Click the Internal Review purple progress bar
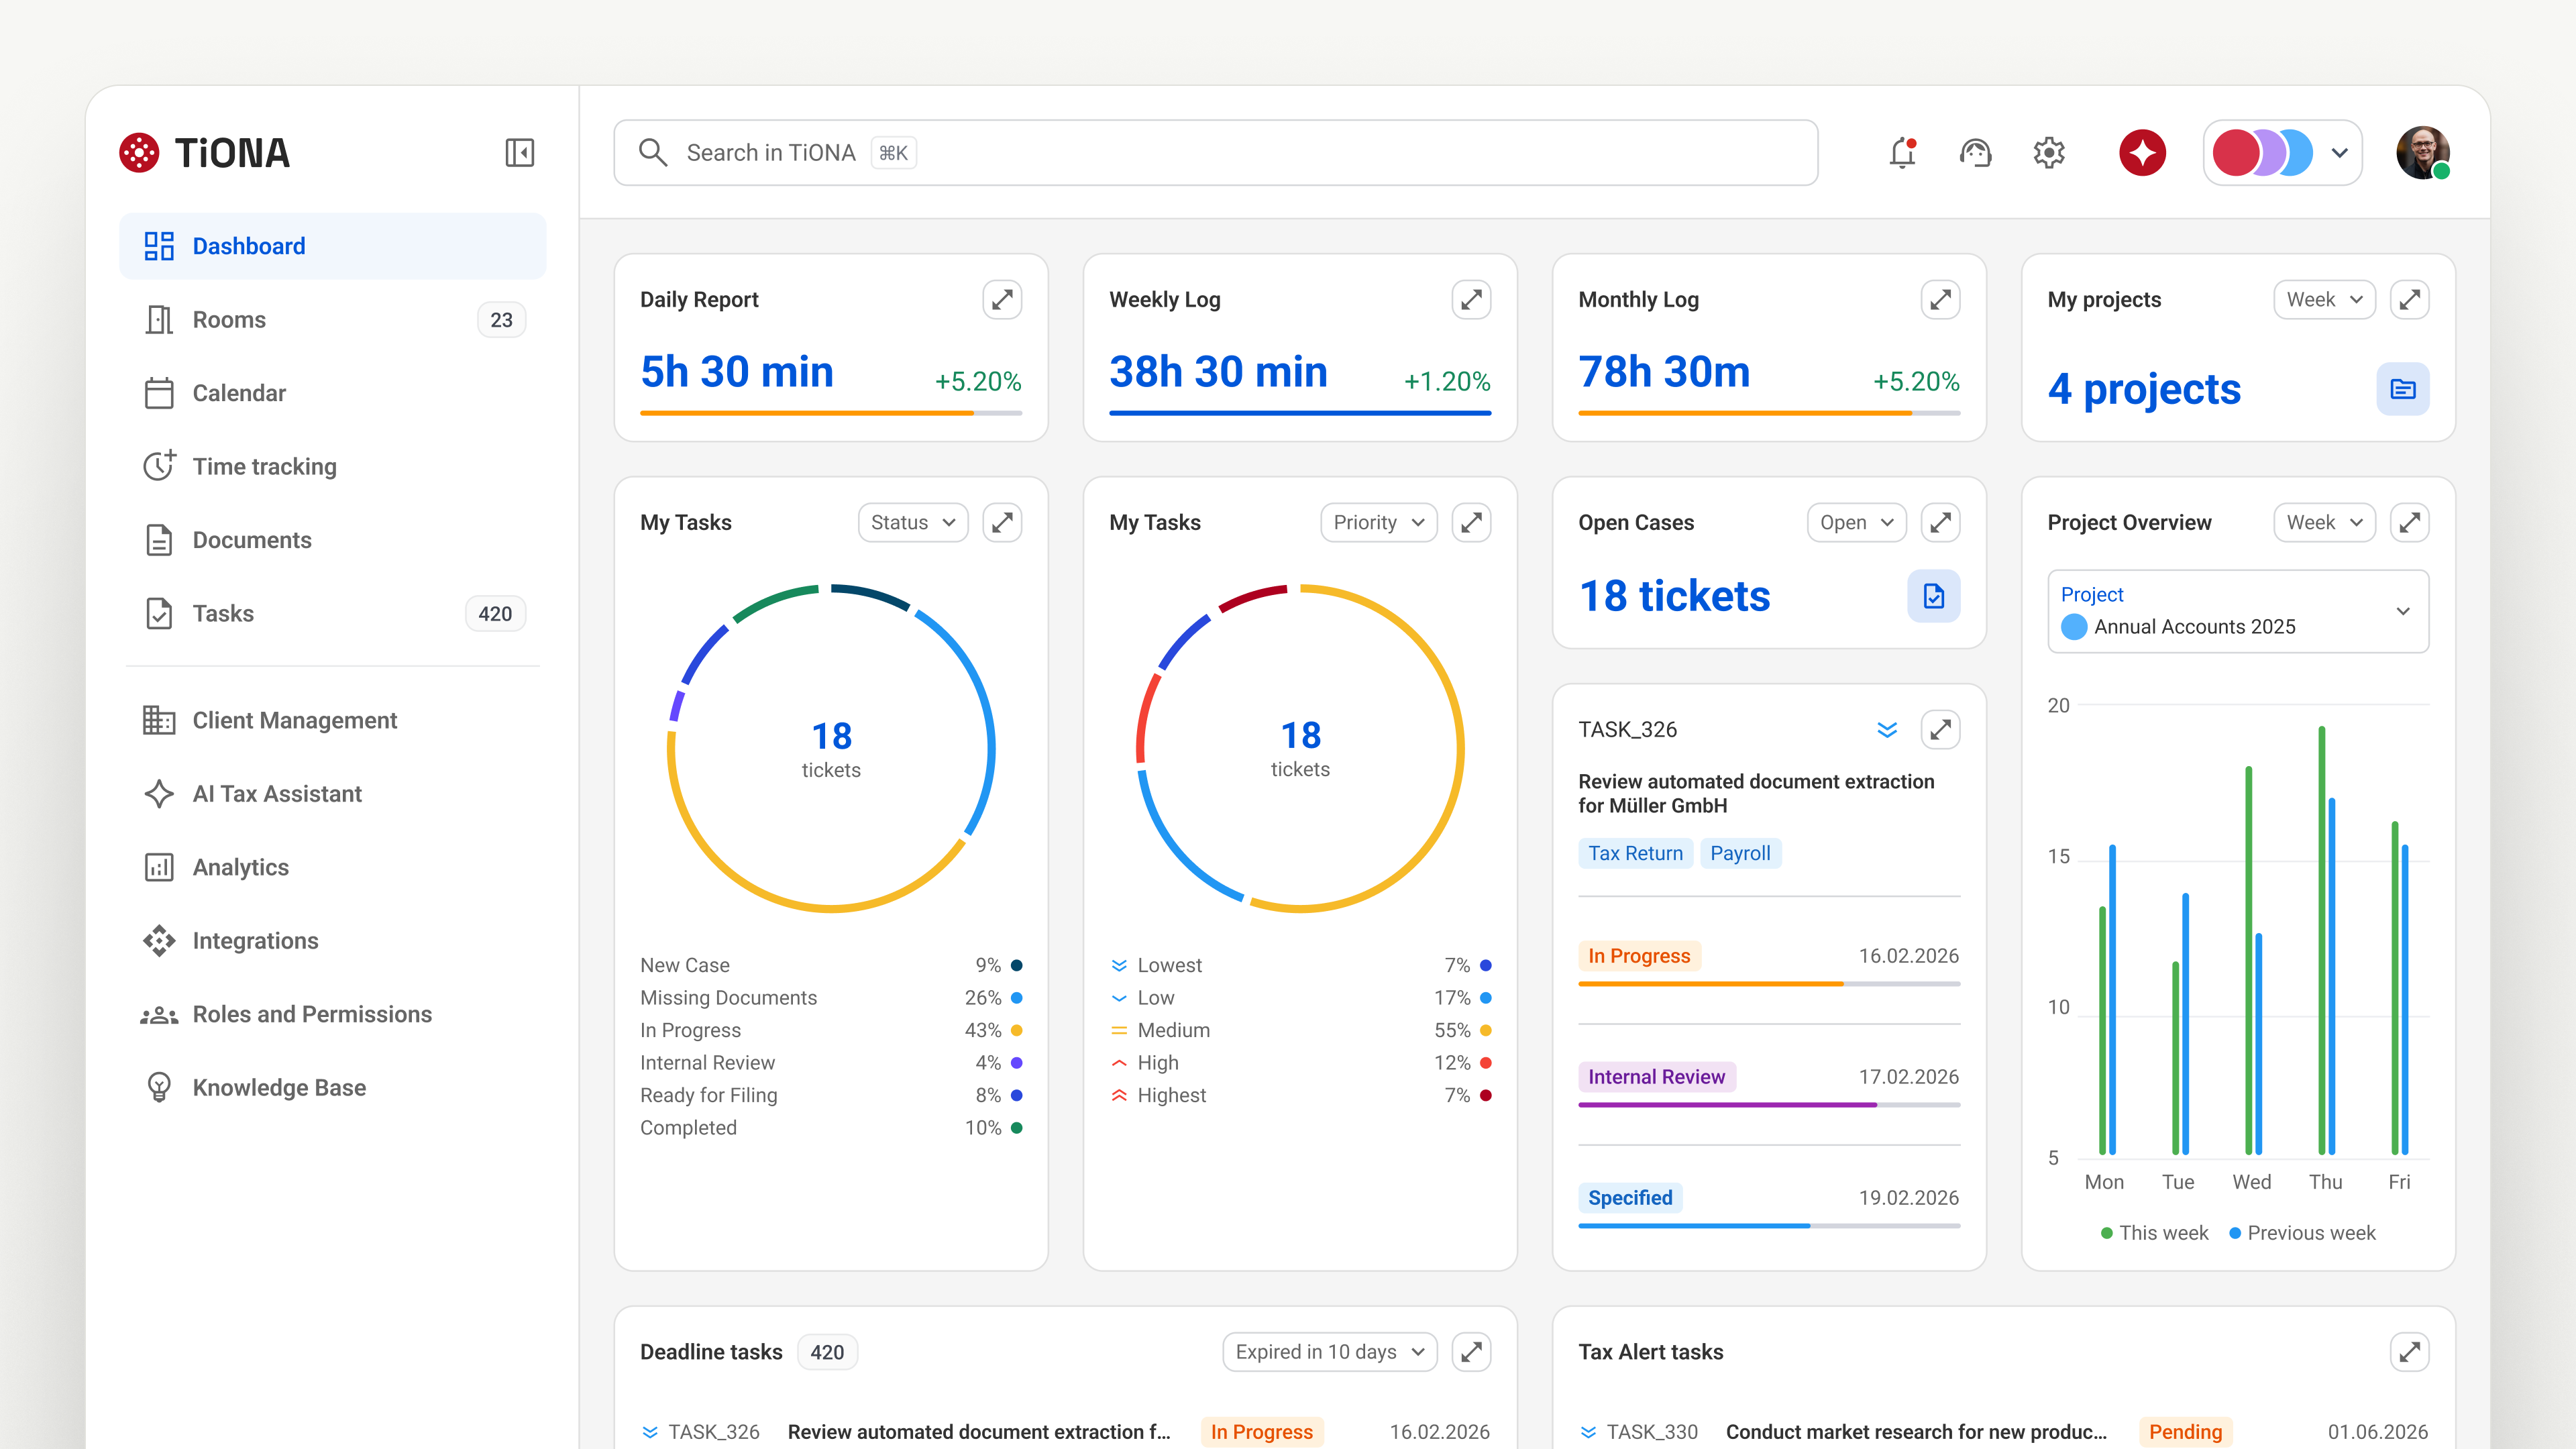 point(1769,1105)
